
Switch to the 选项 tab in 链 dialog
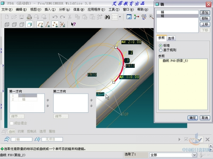[171, 38]
